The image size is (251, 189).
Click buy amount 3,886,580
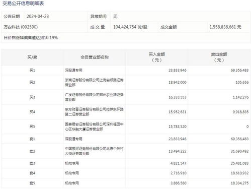[179, 183]
